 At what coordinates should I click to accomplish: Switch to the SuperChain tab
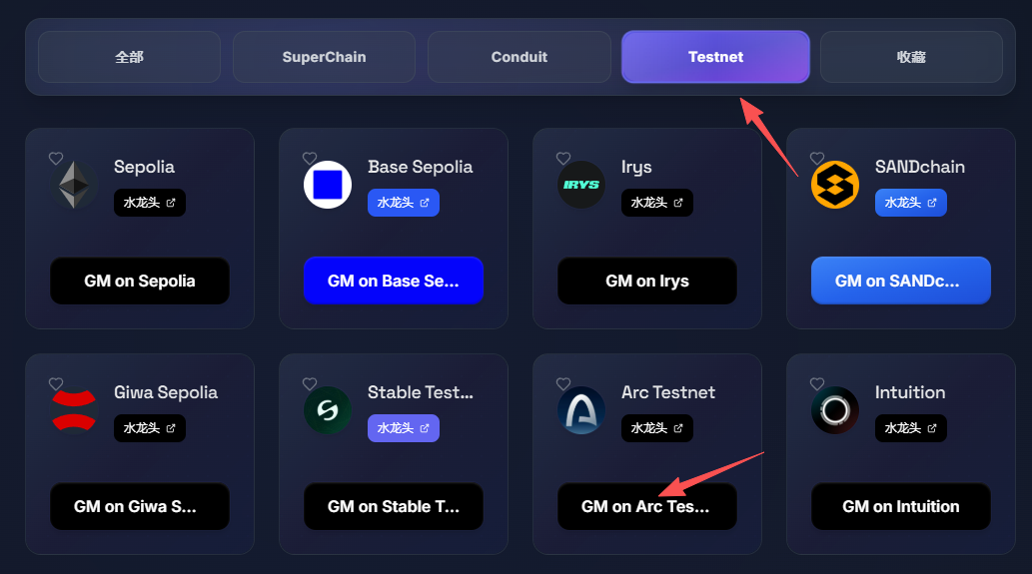pyautogui.click(x=324, y=57)
